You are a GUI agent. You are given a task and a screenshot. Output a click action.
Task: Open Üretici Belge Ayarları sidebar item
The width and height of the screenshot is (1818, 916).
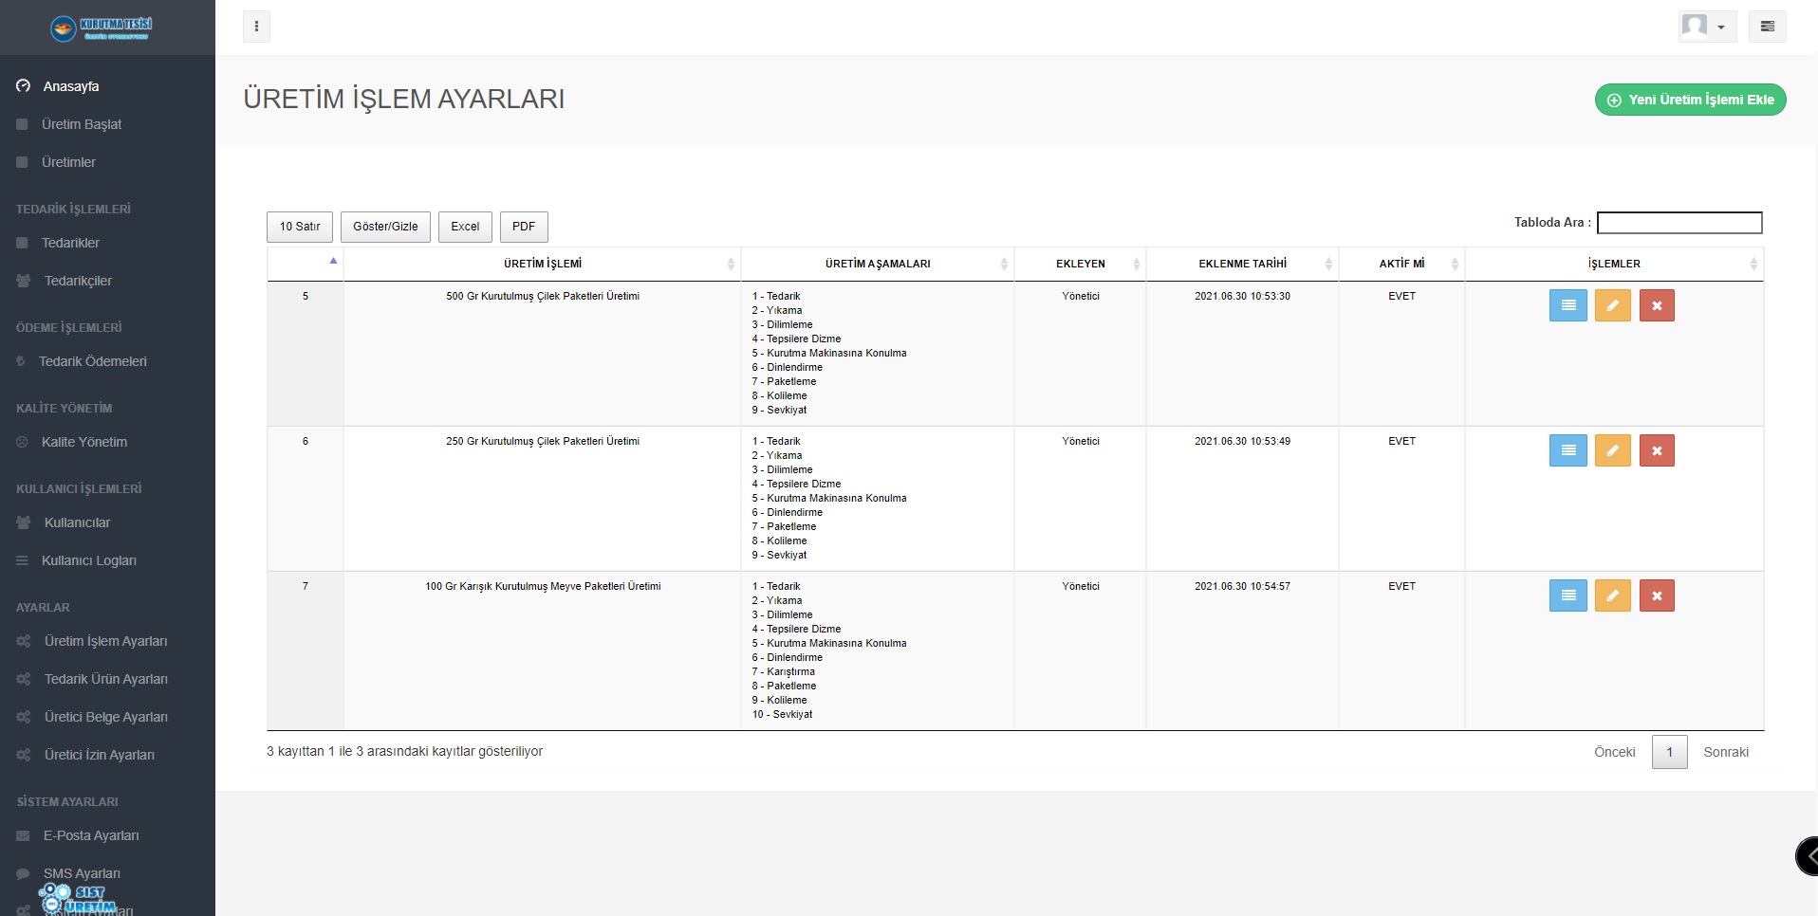tap(107, 717)
